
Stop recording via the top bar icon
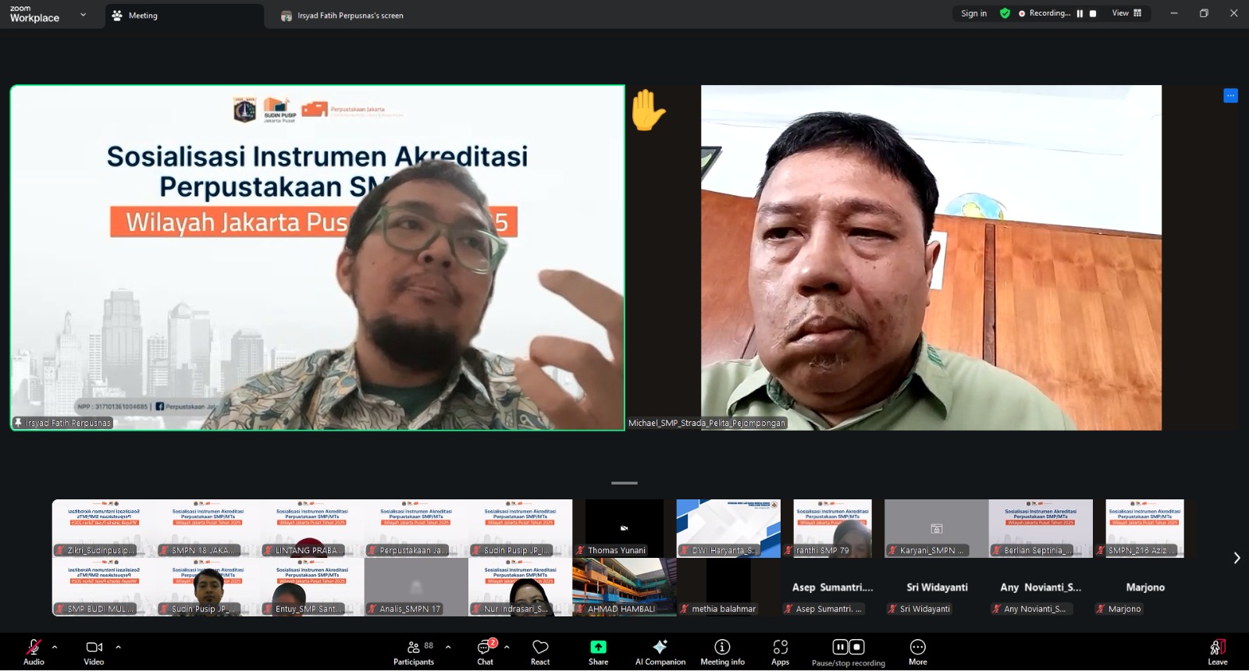pyautogui.click(x=1093, y=13)
